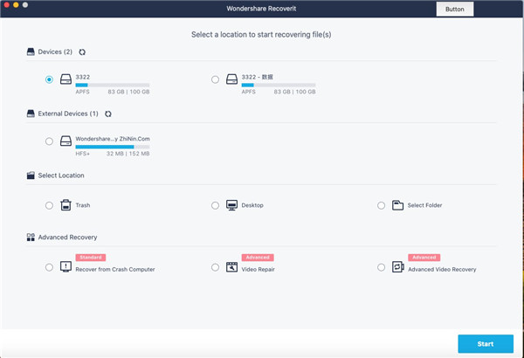Click the 3322 drive icon
The width and height of the screenshot is (524, 358).
pos(65,79)
